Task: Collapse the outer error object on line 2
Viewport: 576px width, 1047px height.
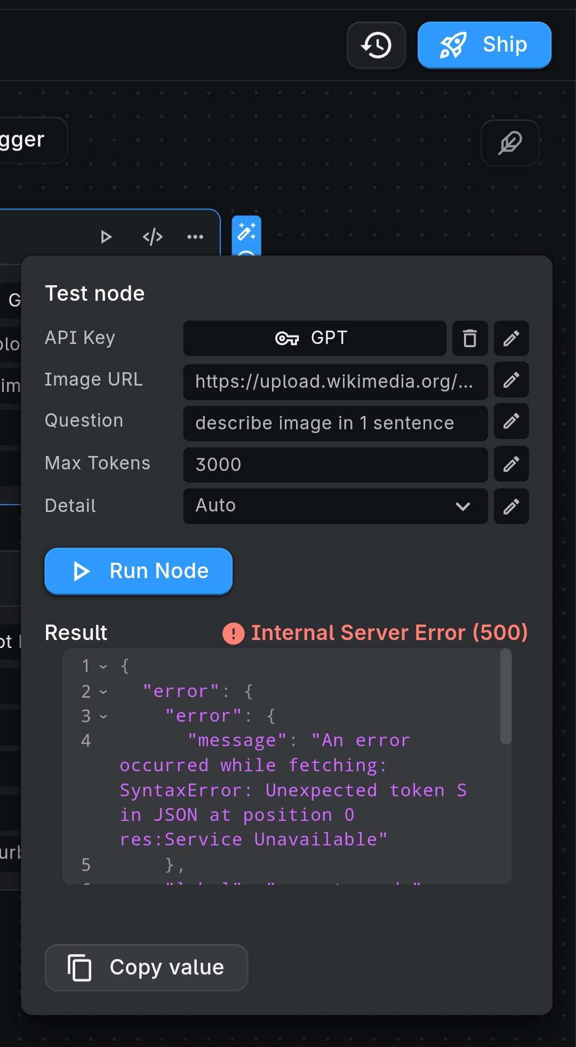Action: tap(102, 691)
